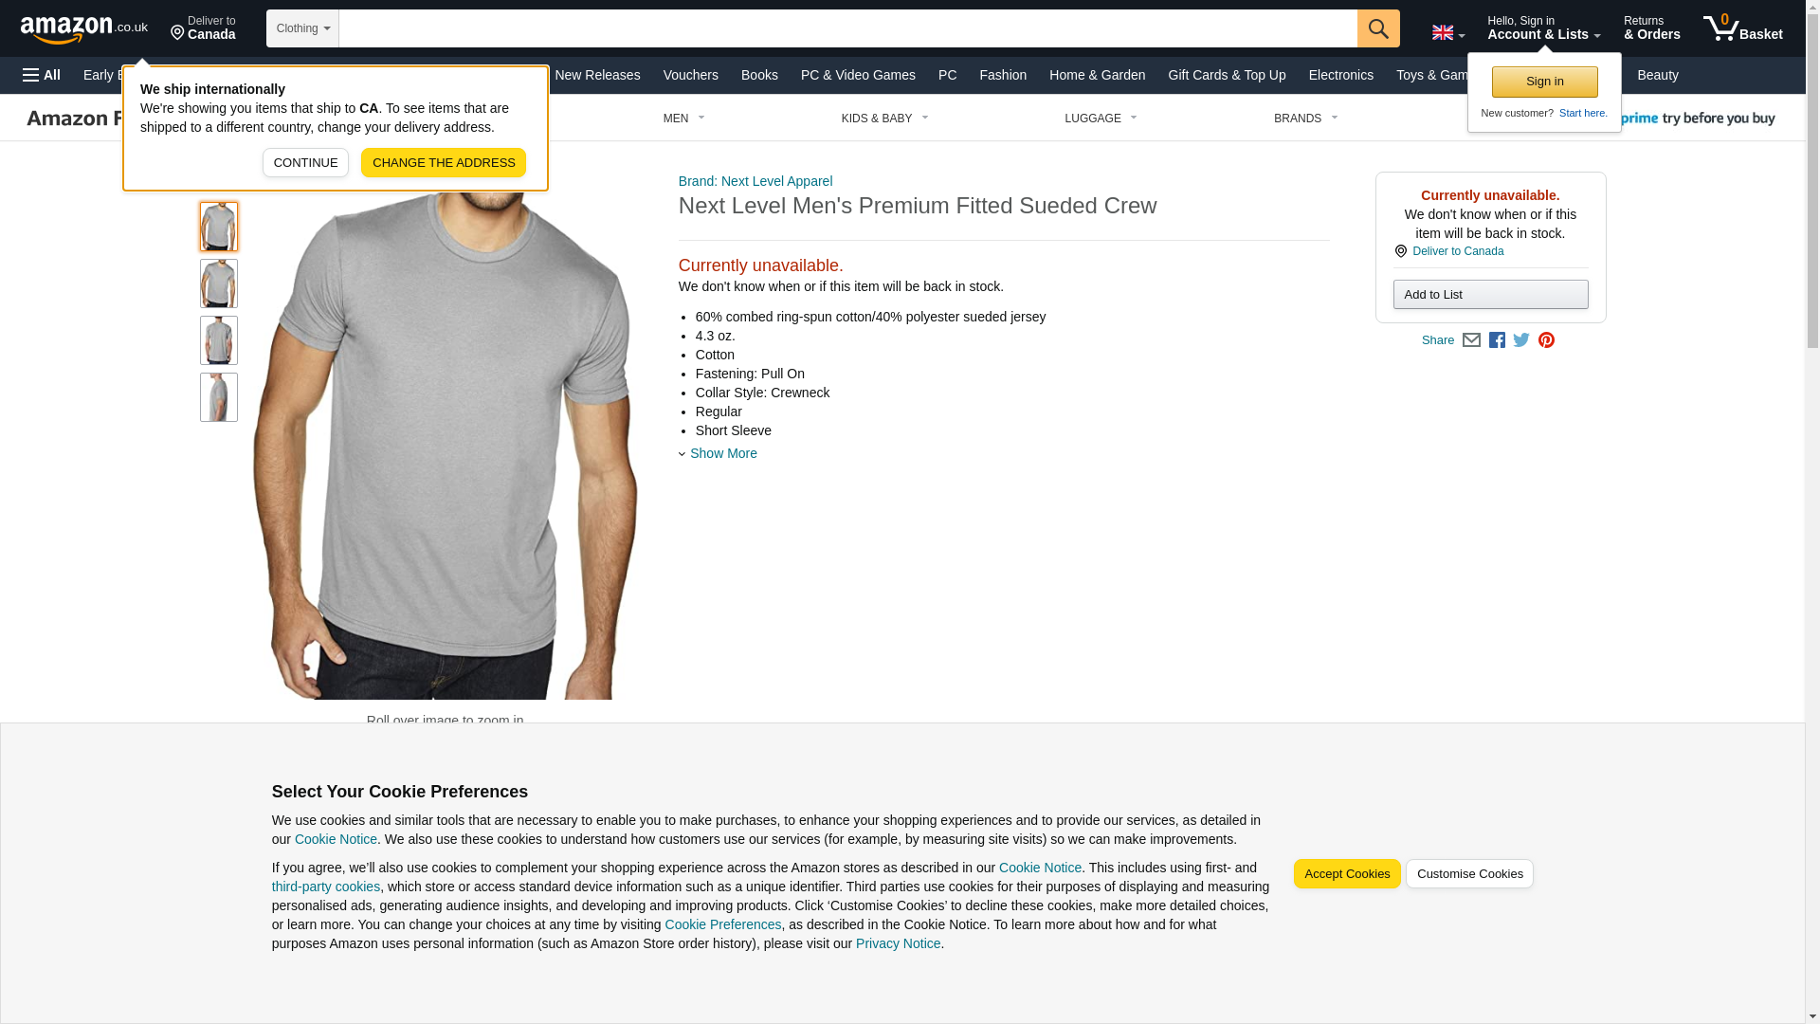Expand the MEN fashion menu

point(683,119)
